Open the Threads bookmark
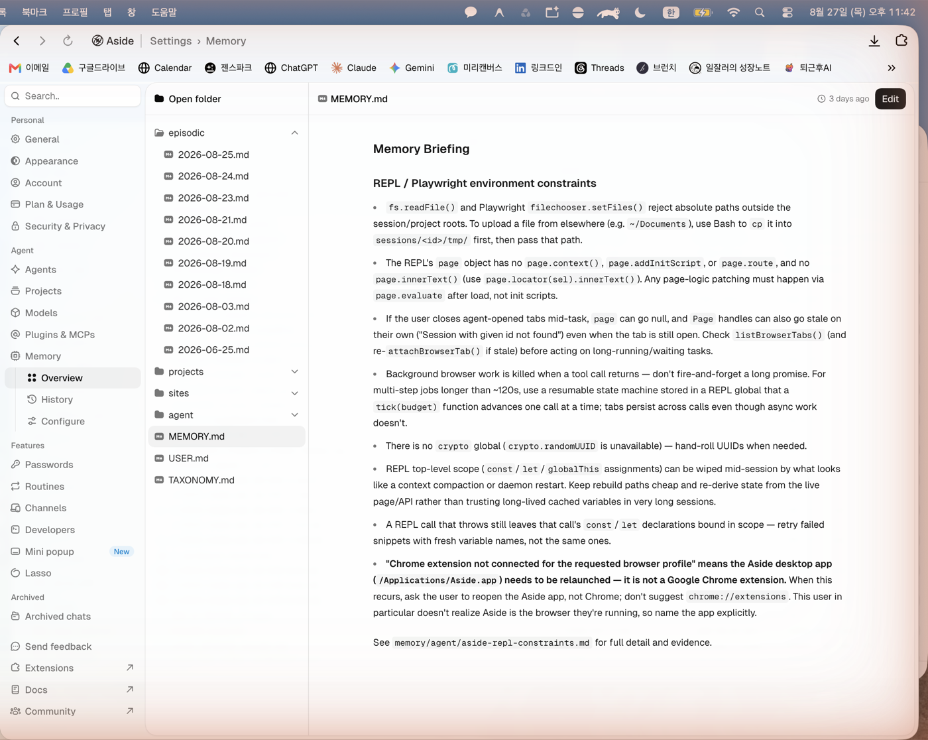928x740 pixels. click(599, 68)
